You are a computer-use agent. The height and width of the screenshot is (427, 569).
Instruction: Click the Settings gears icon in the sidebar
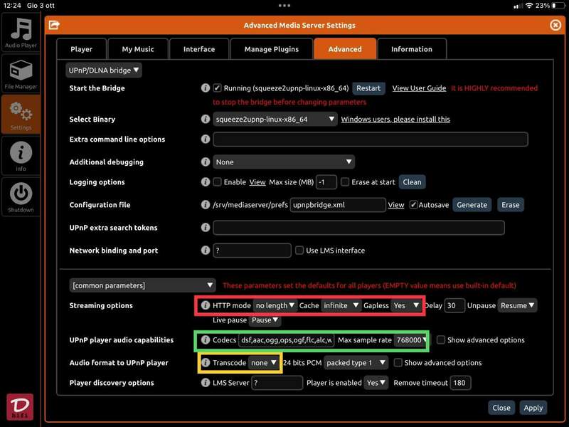point(21,114)
